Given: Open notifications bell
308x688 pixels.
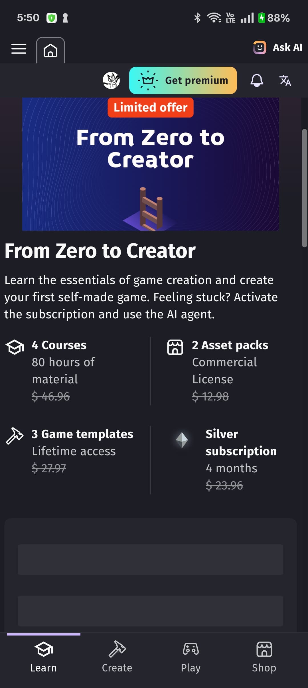Looking at the screenshot, I should click(x=257, y=80).
